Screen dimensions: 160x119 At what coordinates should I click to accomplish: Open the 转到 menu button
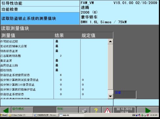click(67, 110)
